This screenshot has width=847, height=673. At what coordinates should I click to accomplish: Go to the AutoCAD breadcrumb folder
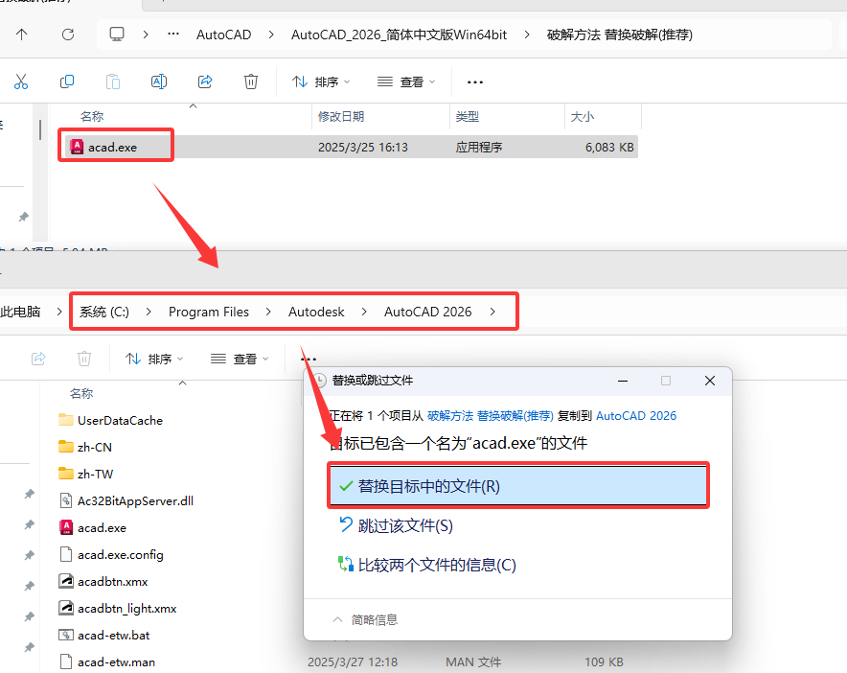pyautogui.click(x=223, y=35)
